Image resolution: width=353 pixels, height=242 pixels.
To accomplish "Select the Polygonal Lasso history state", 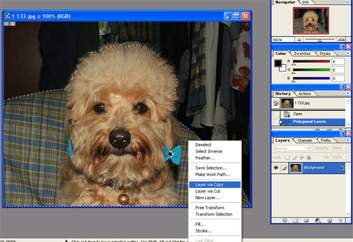I will [313, 122].
